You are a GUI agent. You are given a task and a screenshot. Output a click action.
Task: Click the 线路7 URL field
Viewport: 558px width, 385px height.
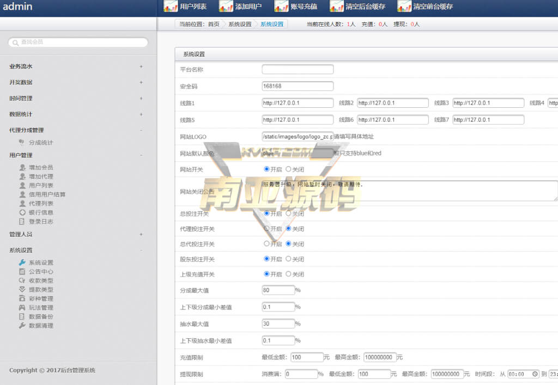pyautogui.click(x=488, y=120)
